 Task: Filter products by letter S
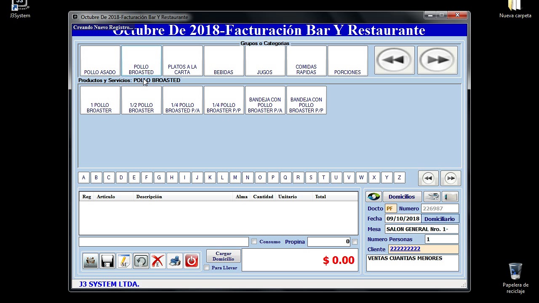click(x=311, y=178)
